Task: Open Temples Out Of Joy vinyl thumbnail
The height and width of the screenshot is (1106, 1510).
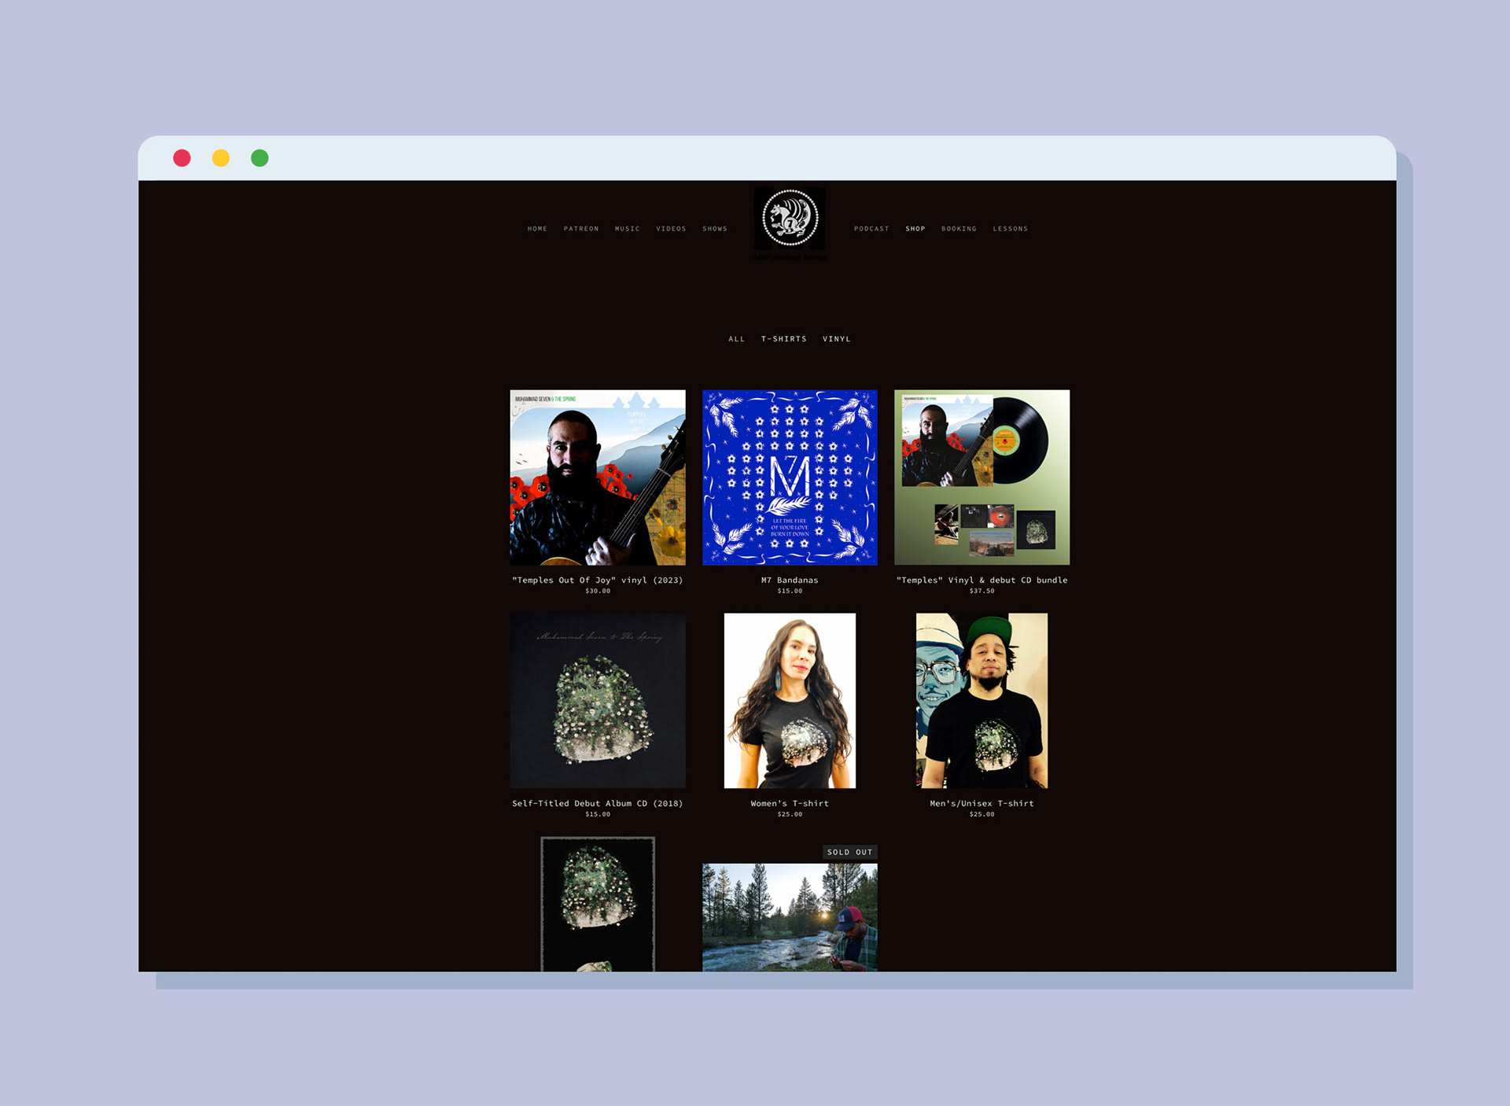Action: click(x=598, y=477)
